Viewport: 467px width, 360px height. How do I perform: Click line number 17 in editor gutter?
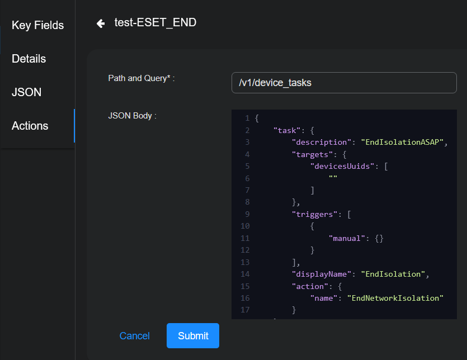(x=244, y=310)
